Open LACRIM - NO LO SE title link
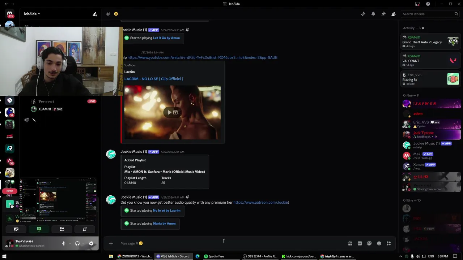The height and width of the screenshot is (260, 463). 154,79
